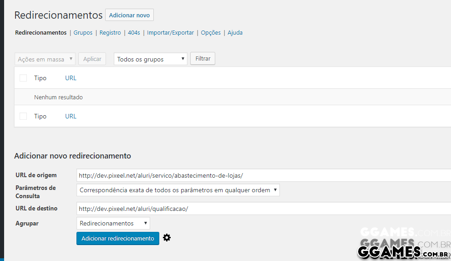This screenshot has height=261, width=451.
Task: Check the select-all checkbox in table header
Action: 23,78
